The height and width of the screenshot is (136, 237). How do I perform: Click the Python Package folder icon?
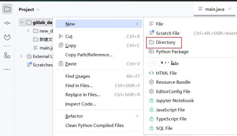click(x=151, y=51)
